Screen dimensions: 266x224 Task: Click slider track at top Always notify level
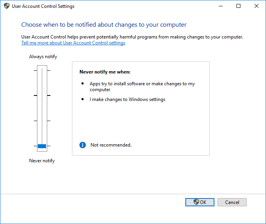42,70
